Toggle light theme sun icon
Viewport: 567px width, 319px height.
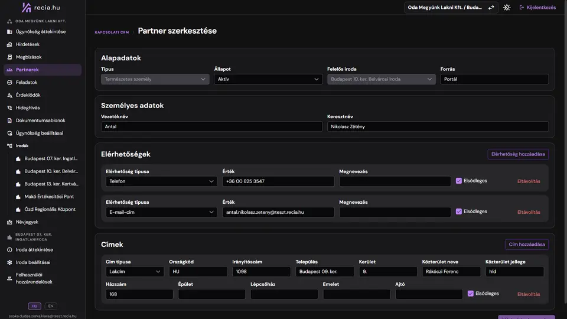click(507, 8)
